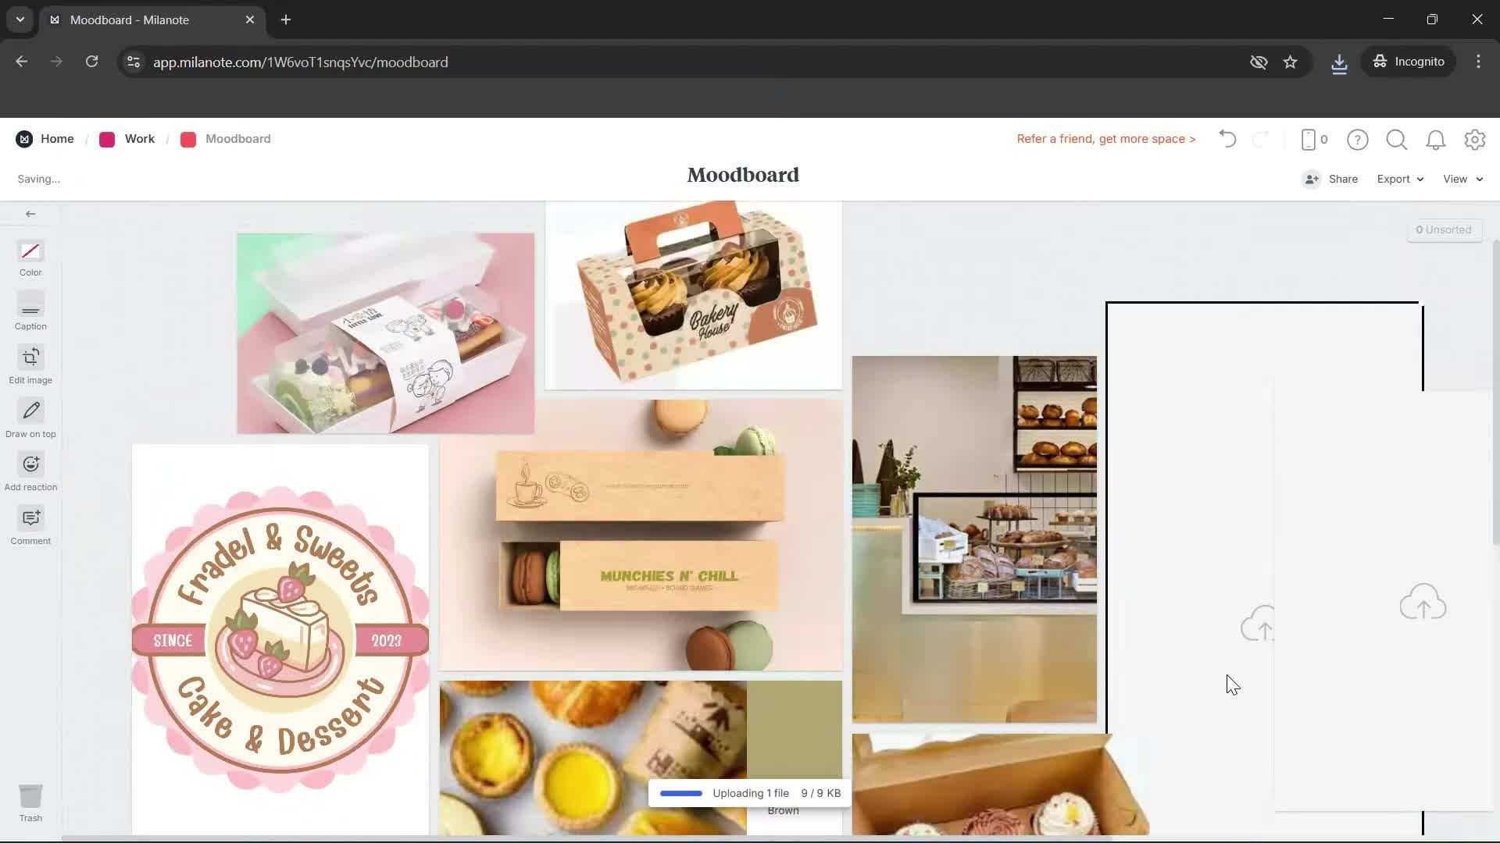This screenshot has width=1500, height=843.
Task: Click the Caption tool icon
Action: (30, 305)
